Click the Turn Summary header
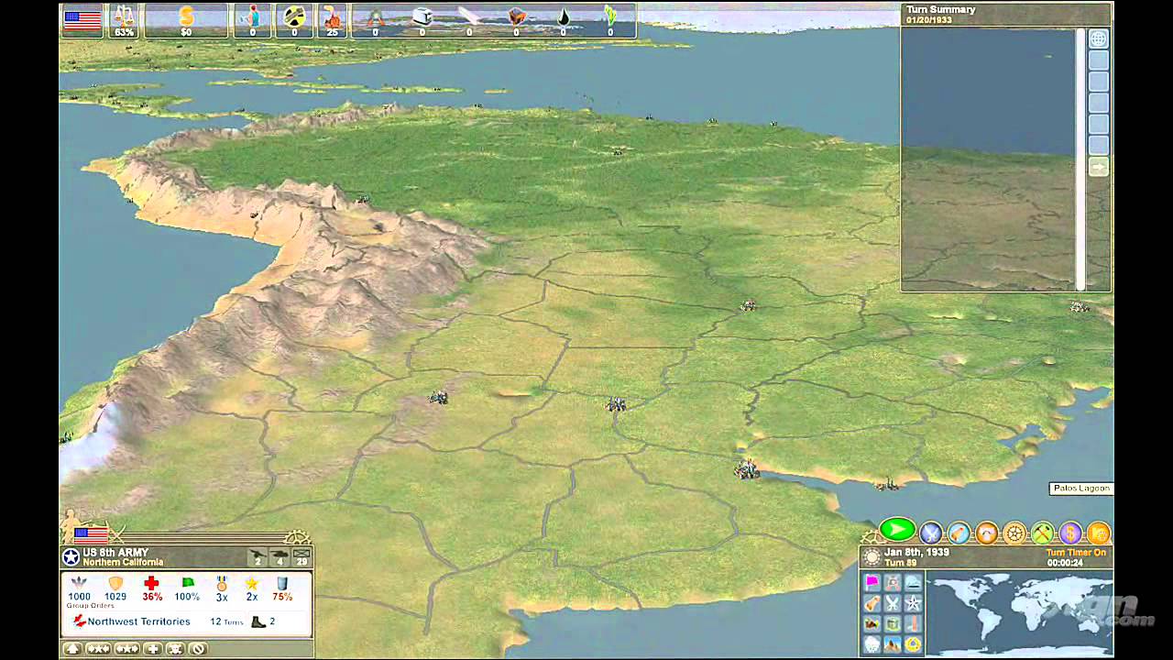Image resolution: width=1173 pixels, height=660 pixels. click(941, 10)
